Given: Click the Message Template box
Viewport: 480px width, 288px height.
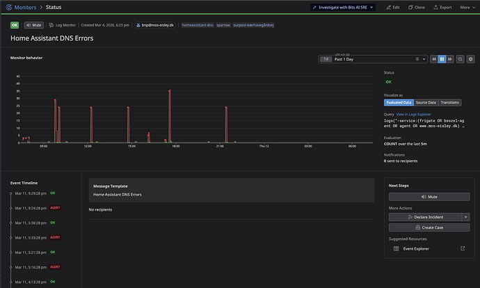Looking at the screenshot, I should tap(232, 190).
